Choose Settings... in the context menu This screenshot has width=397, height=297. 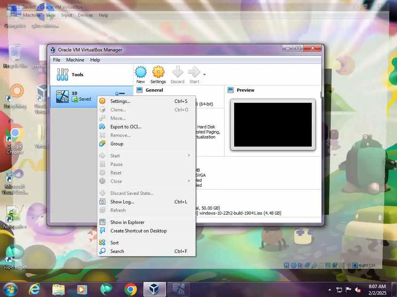(146, 101)
